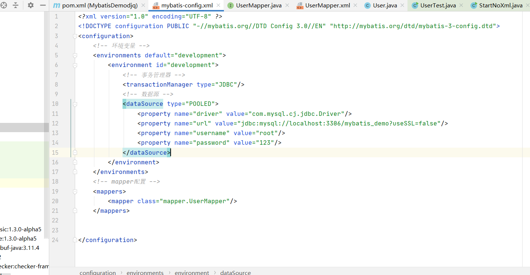The height and width of the screenshot is (275, 530).
Task: Click the environments breadcrumb
Action: [145, 272]
